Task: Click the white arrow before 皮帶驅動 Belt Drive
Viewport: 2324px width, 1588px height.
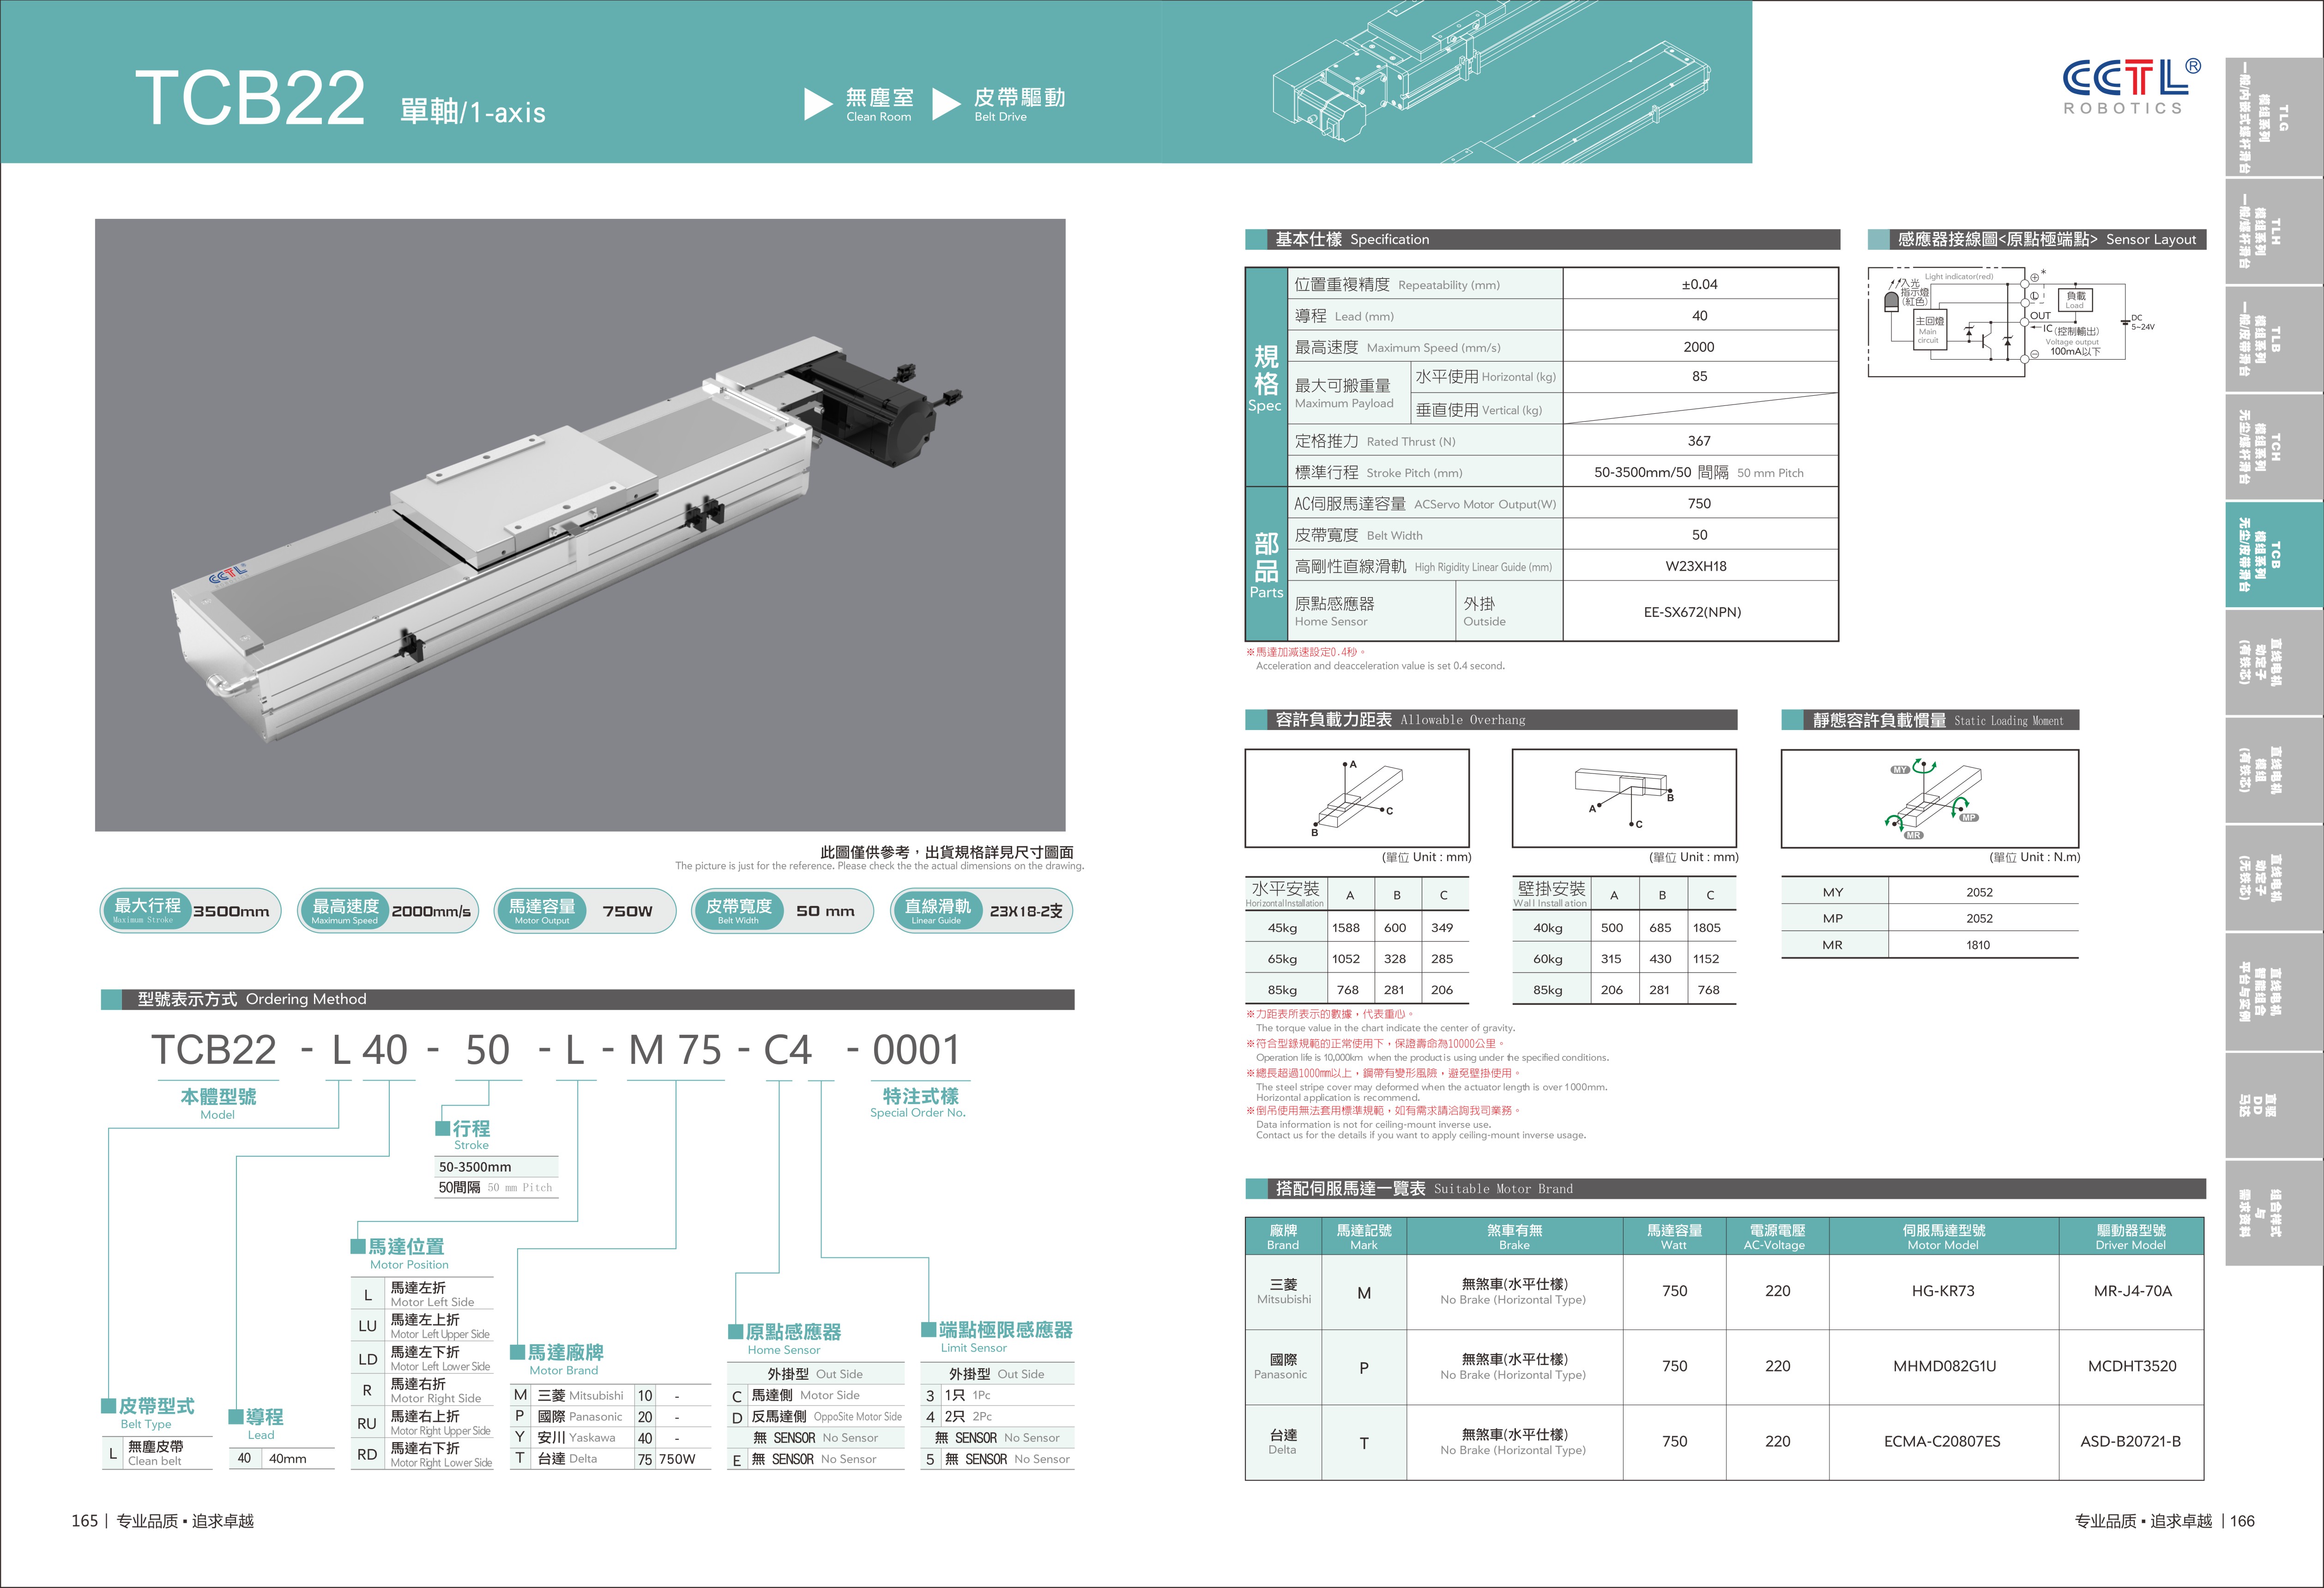Action: pyautogui.click(x=946, y=104)
